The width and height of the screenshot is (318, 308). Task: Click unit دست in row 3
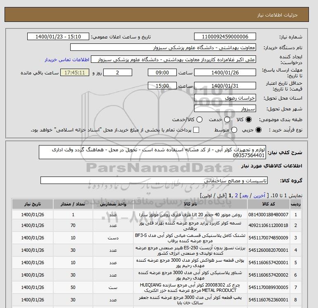coord(113,238)
